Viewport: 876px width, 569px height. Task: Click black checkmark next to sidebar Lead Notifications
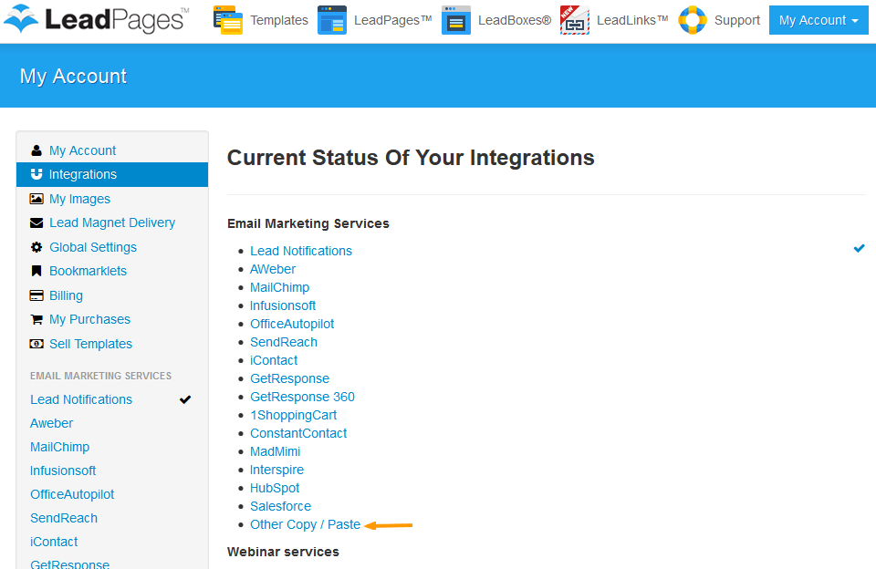185,399
